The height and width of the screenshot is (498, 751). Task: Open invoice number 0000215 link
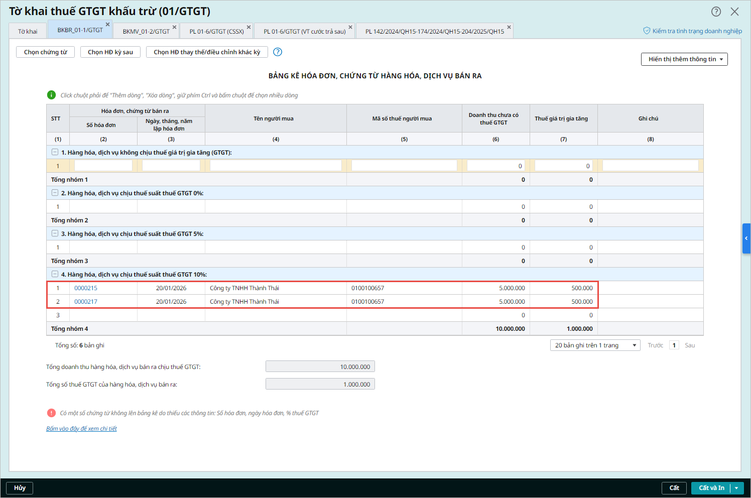(x=86, y=288)
